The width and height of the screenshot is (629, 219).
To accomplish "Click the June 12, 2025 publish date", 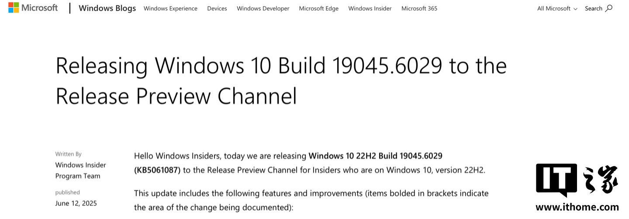I will [76, 203].
